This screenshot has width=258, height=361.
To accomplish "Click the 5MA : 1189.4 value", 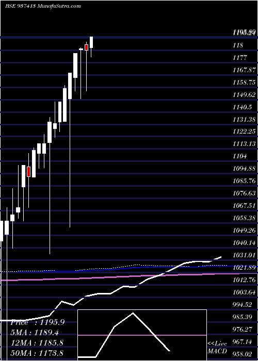I will click(35, 333).
